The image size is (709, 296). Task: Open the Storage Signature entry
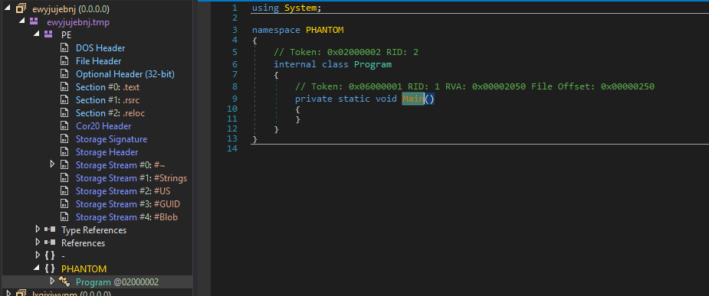pos(111,139)
